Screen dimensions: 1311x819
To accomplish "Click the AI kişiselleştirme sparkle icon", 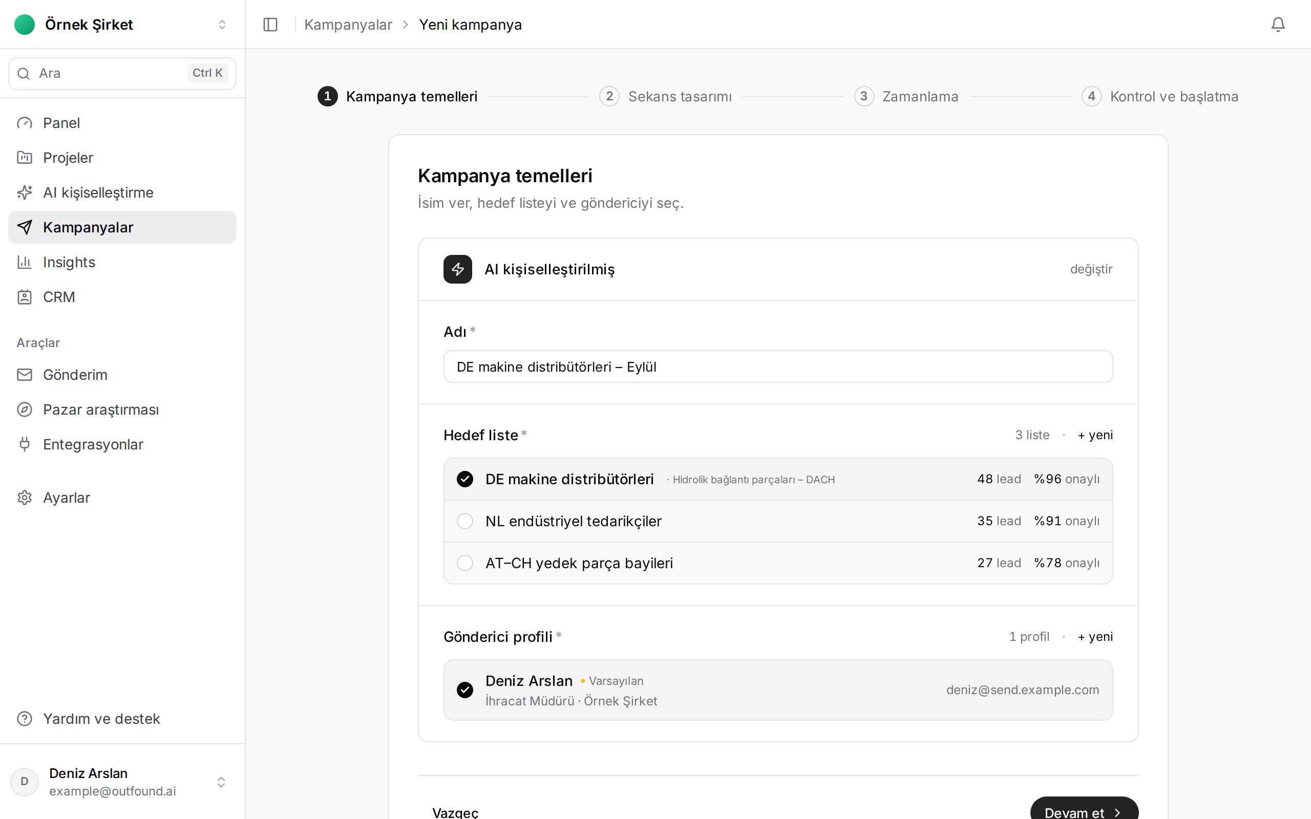I will (x=25, y=192).
